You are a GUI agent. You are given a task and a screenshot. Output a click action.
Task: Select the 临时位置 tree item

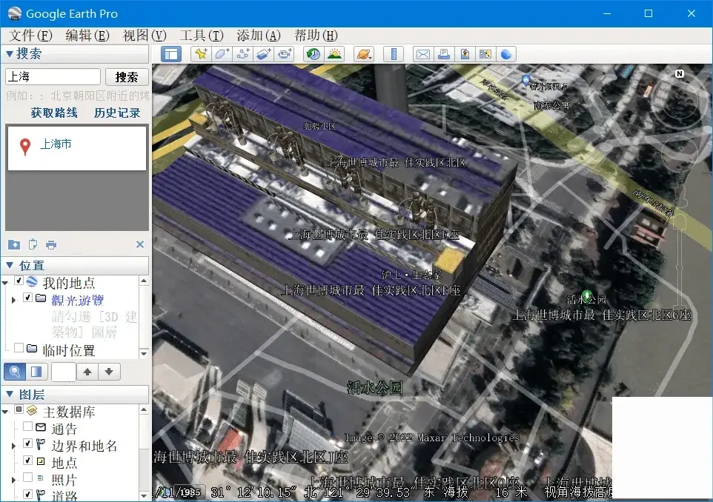69,350
